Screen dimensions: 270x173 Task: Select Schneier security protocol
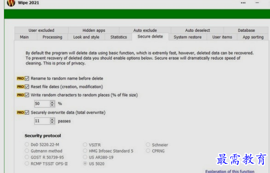[148, 145]
